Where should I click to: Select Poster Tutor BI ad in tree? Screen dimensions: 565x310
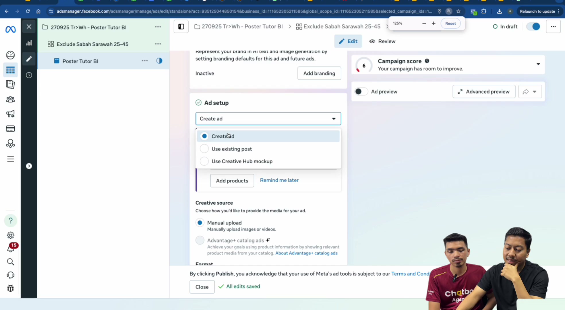click(x=80, y=61)
